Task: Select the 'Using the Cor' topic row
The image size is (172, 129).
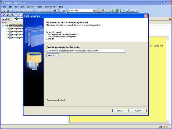Action: 17,35
